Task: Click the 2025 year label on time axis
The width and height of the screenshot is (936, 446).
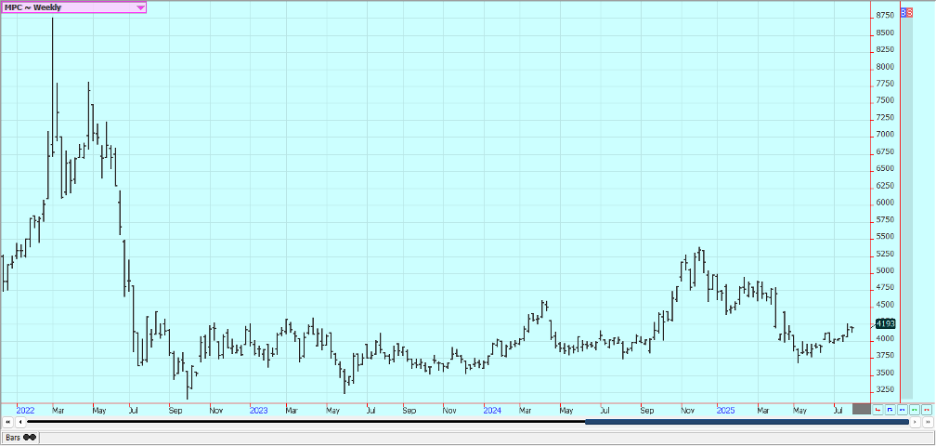Action: click(x=726, y=411)
